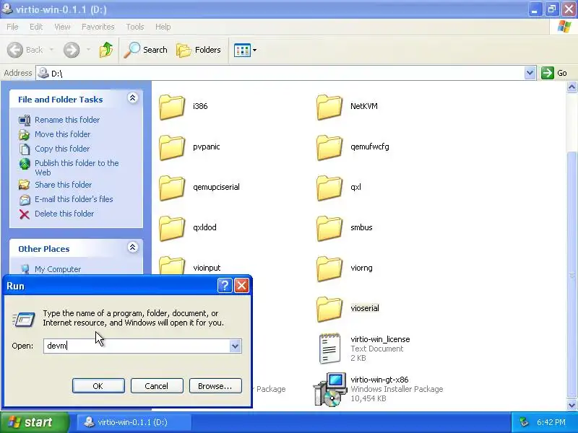Screen dimensions: 578x433
Task: Click the virtio-win-0.1.1 (D:) taskbar button
Action: tap(134, 422)
